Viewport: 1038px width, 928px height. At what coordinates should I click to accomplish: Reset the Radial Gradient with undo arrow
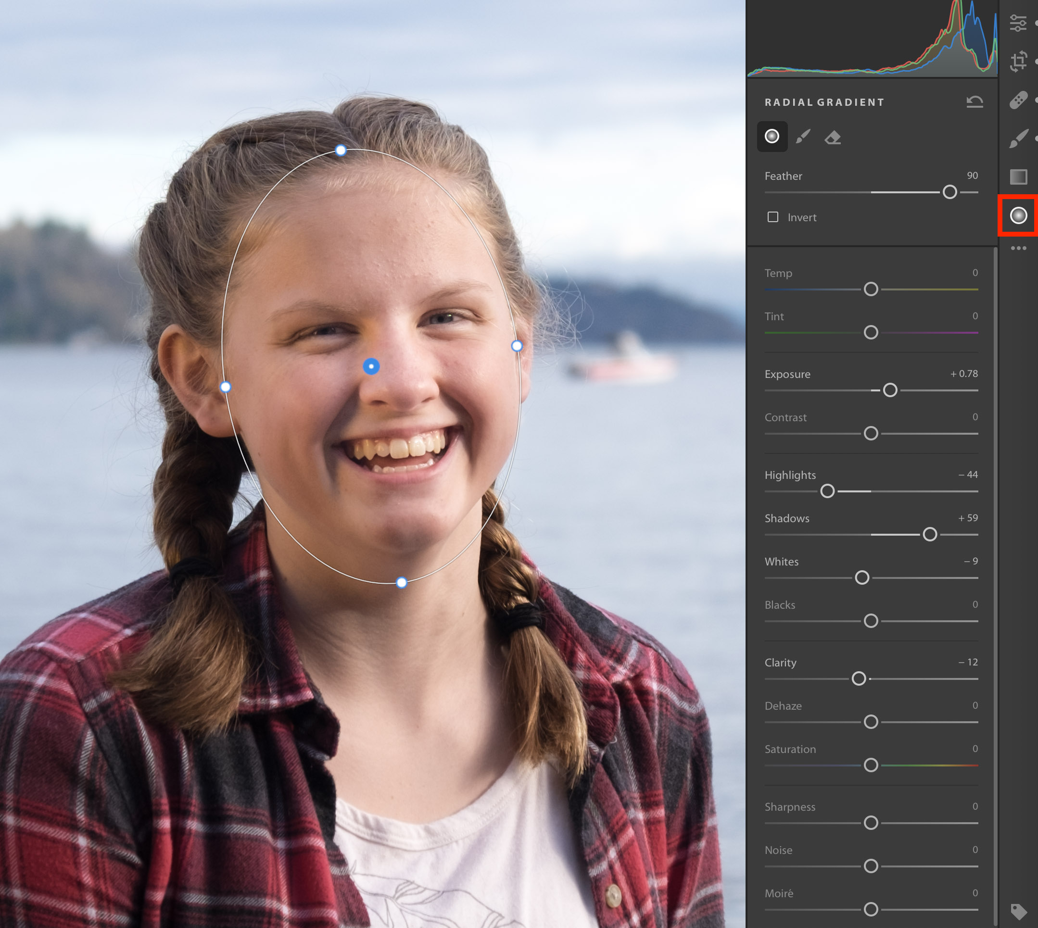pyautogui.click(x=974, y=102)
